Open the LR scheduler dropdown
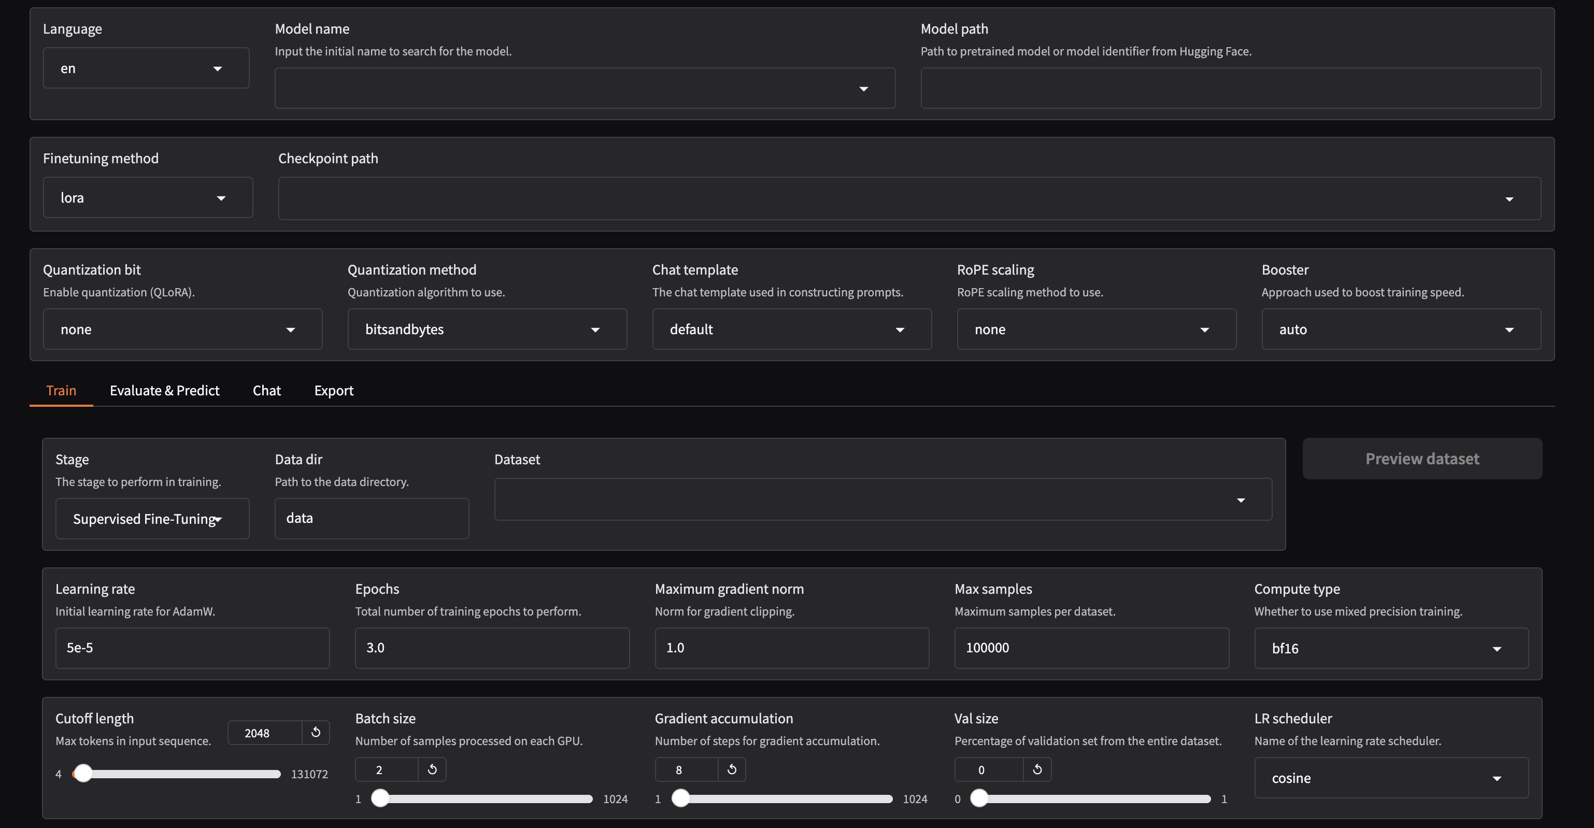This screenshot has height=828, width=1594. pos(1391,778)
